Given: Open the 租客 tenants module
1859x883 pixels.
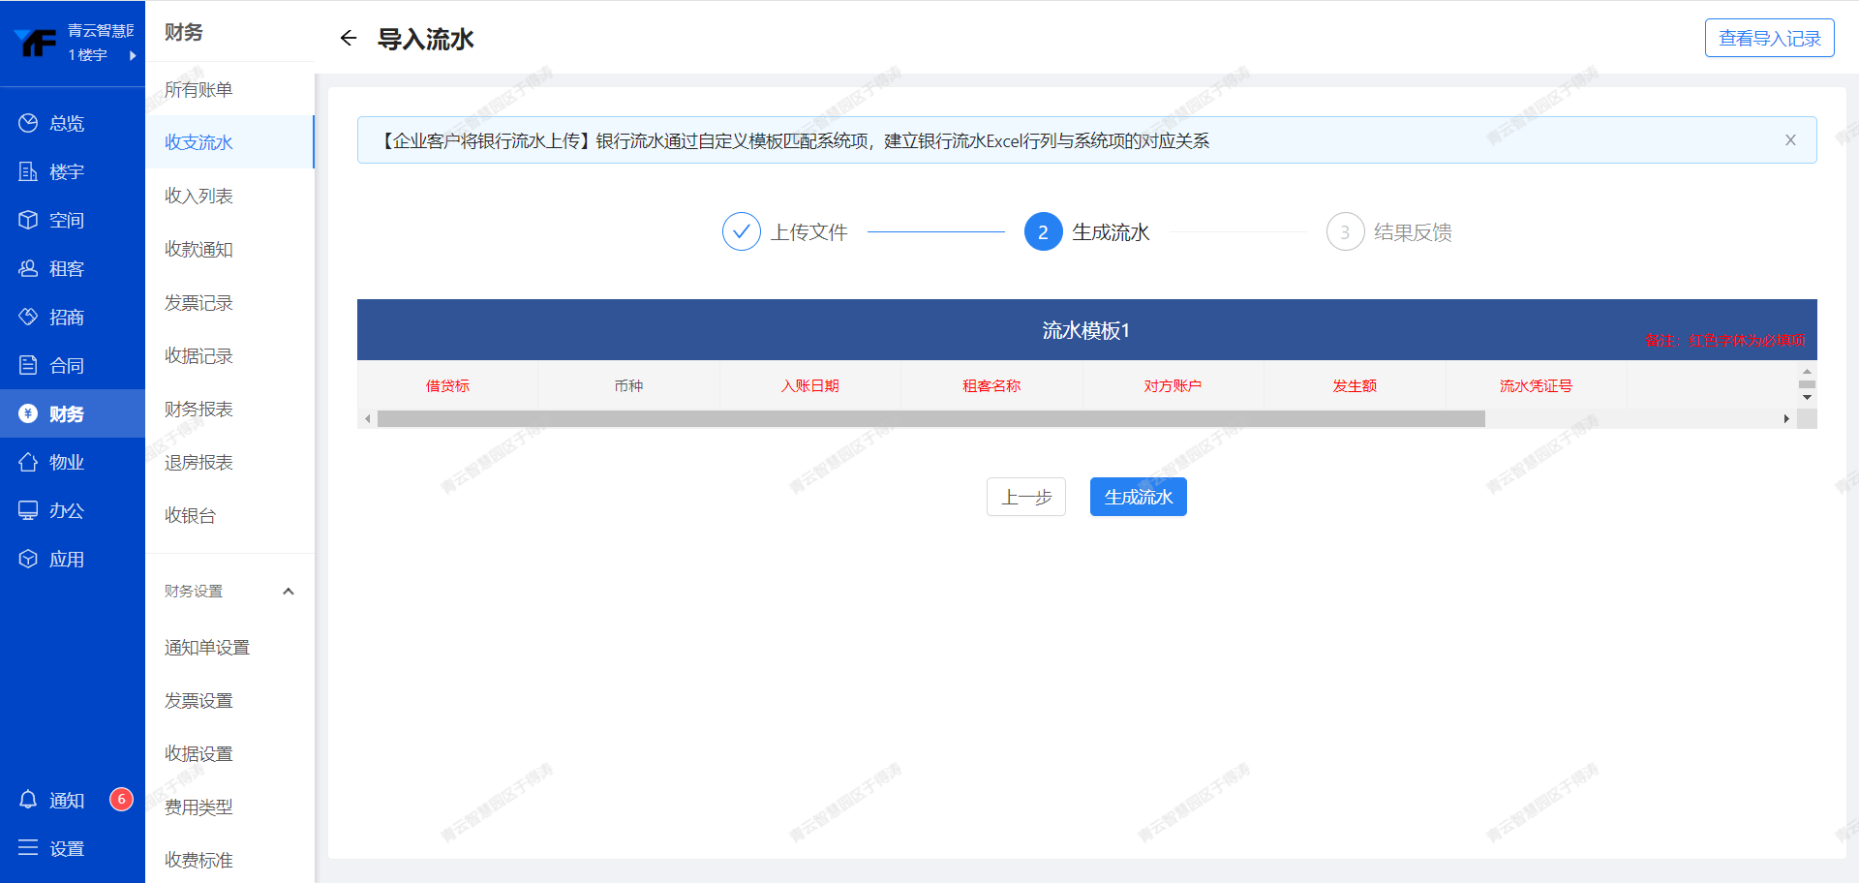Looking at the screenshot, I should pos(66,269).
